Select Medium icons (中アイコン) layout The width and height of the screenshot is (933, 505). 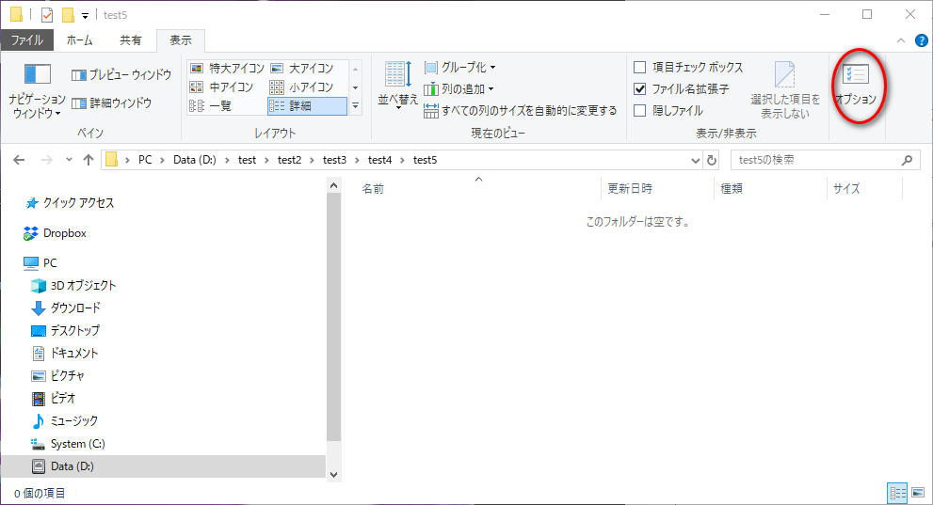pos(222,87)
